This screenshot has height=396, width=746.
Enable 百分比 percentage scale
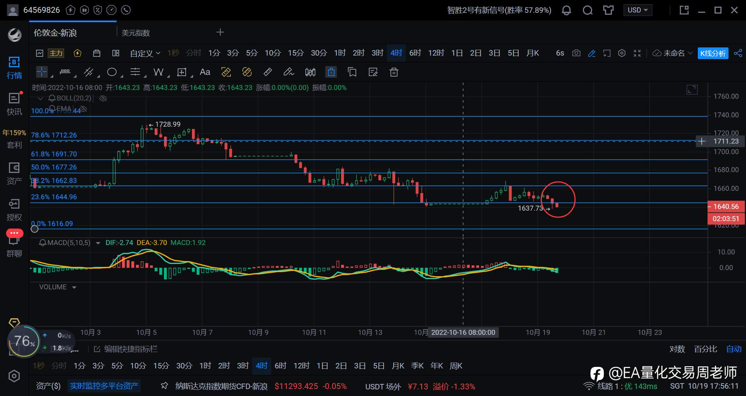pos(706,349)
